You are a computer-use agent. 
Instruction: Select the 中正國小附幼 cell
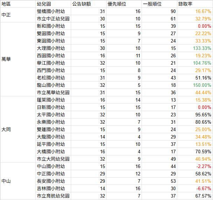pos(53,174)
